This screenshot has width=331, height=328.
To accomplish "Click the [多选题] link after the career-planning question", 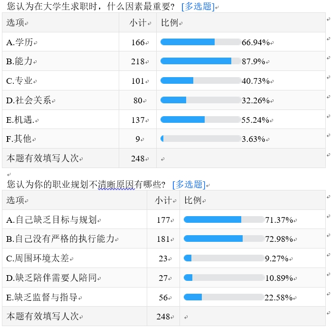I will [x=188, y=184].
